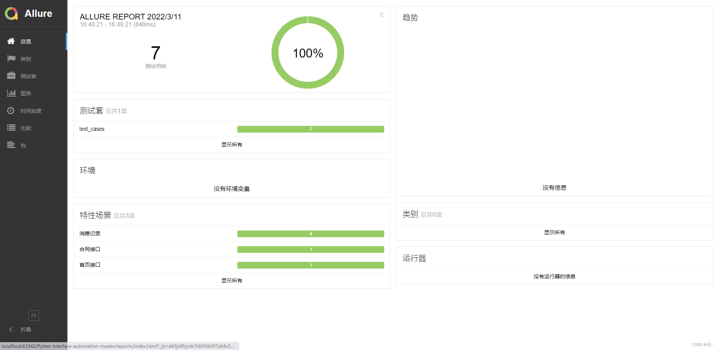Click the Allure title text
The image size is (719, 350).
tap(38, 13)
